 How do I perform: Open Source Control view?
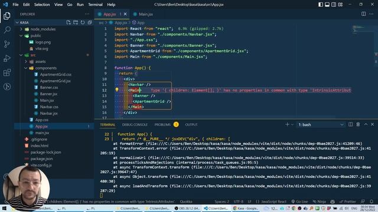(7, 44)
